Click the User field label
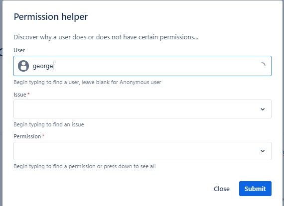284x206 pixels. (x=19, y=50)
